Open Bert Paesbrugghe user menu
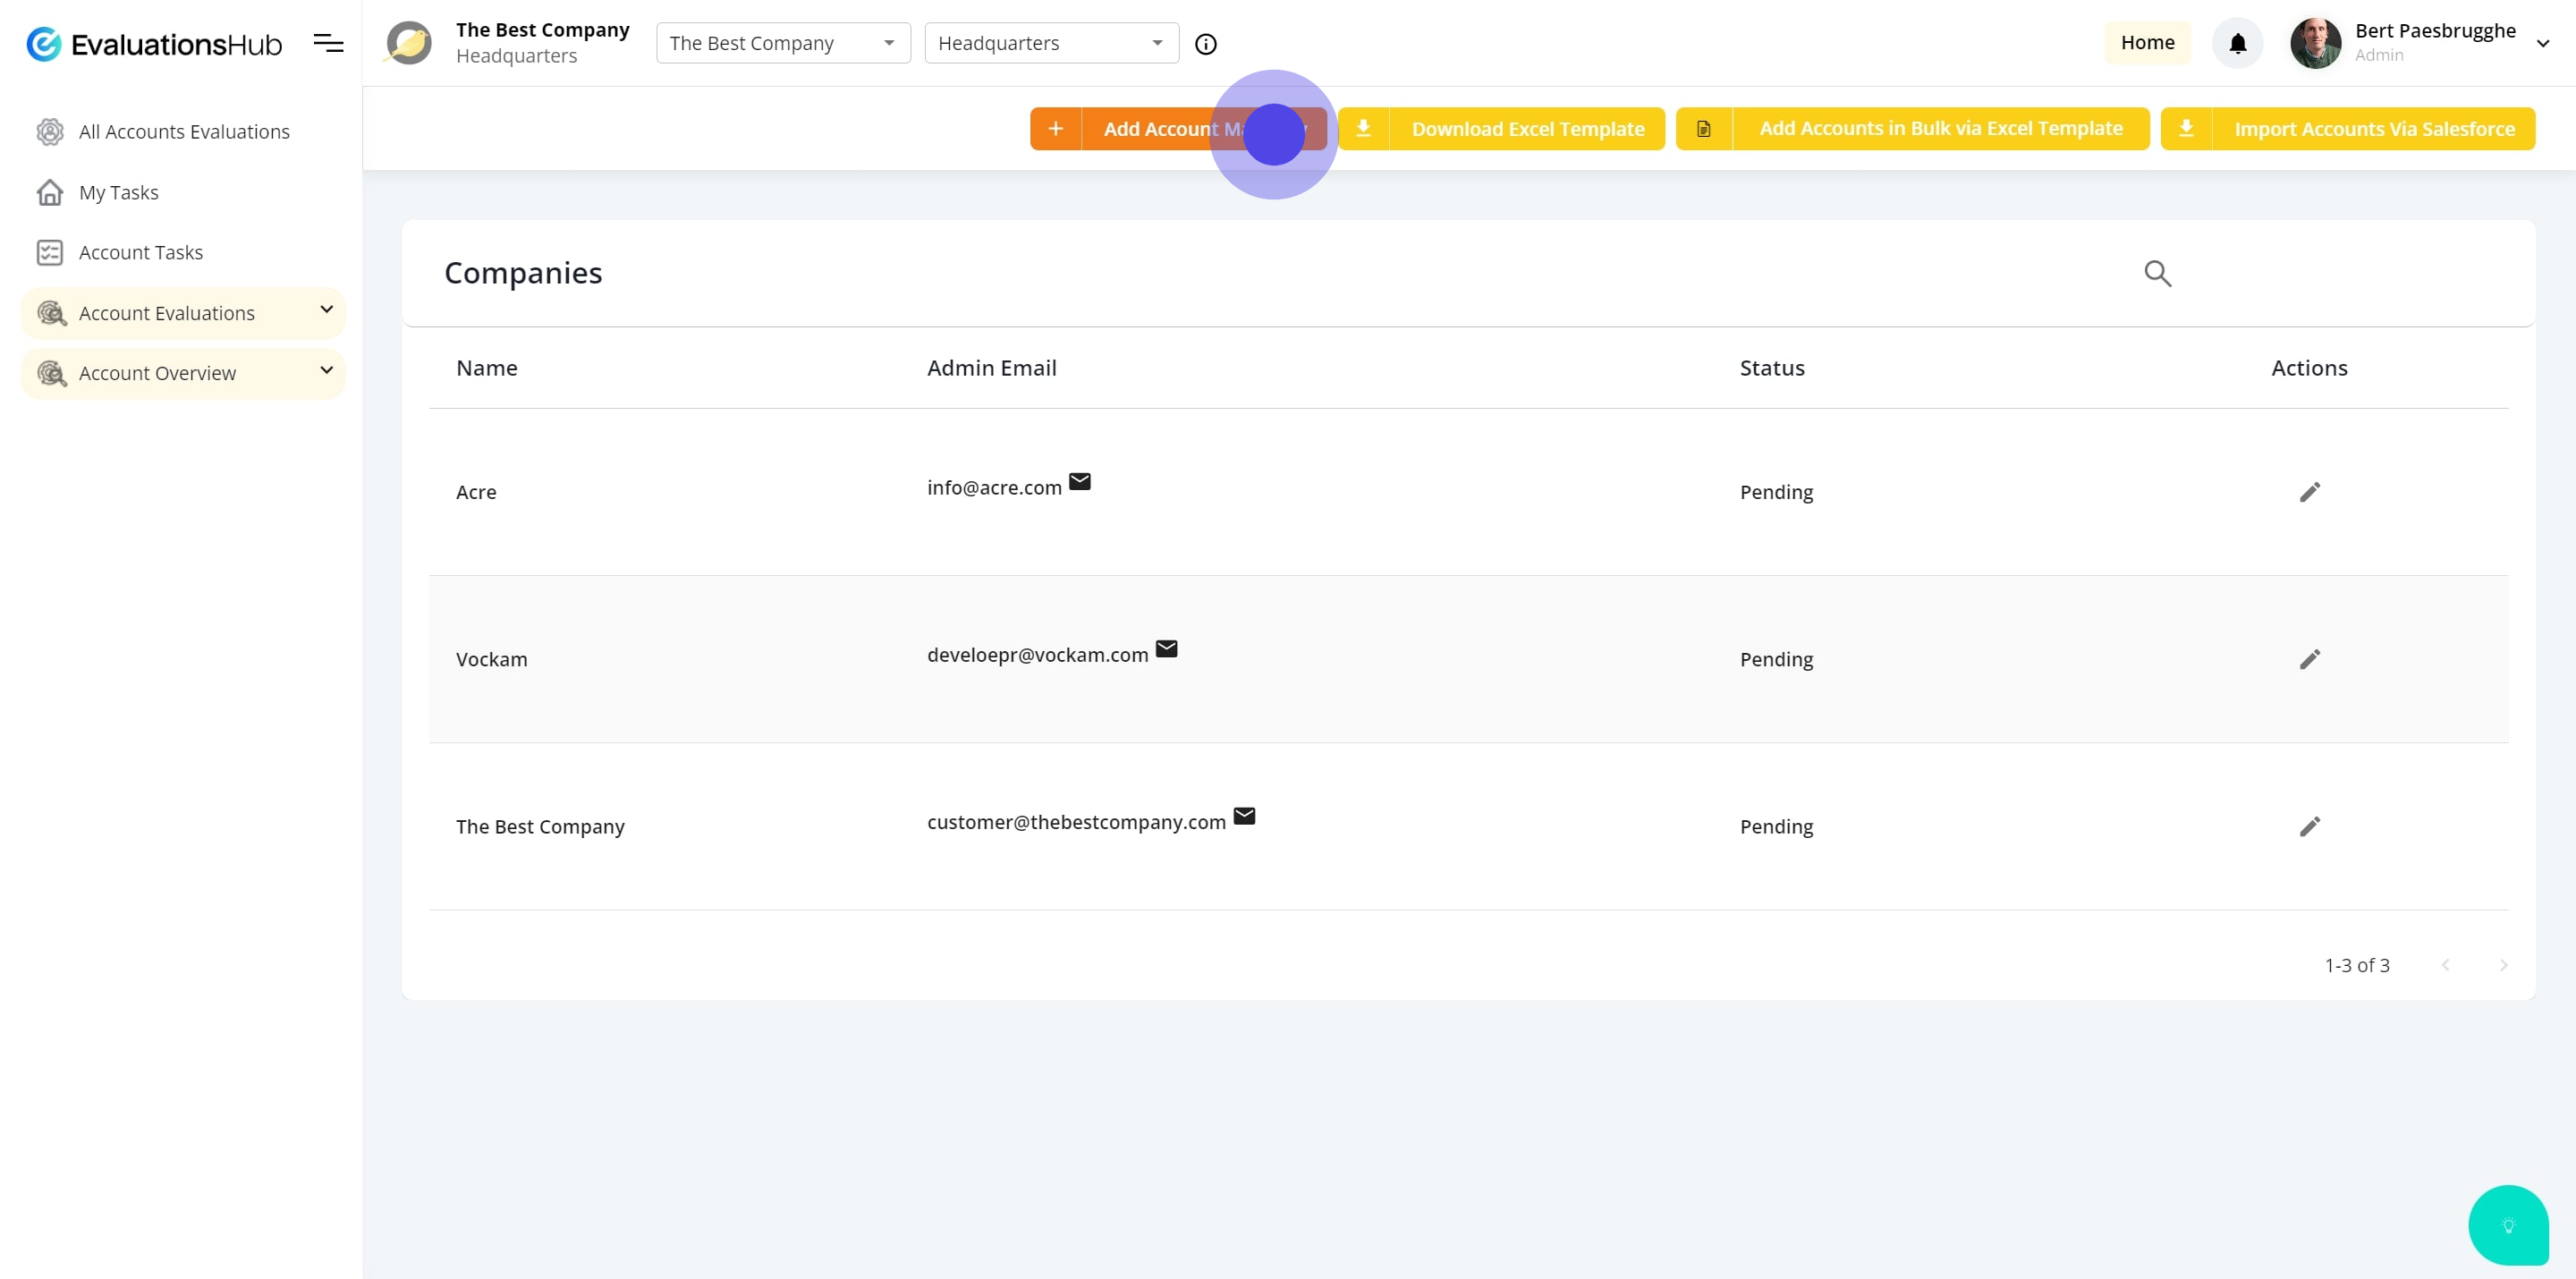 coord(2542,43)
